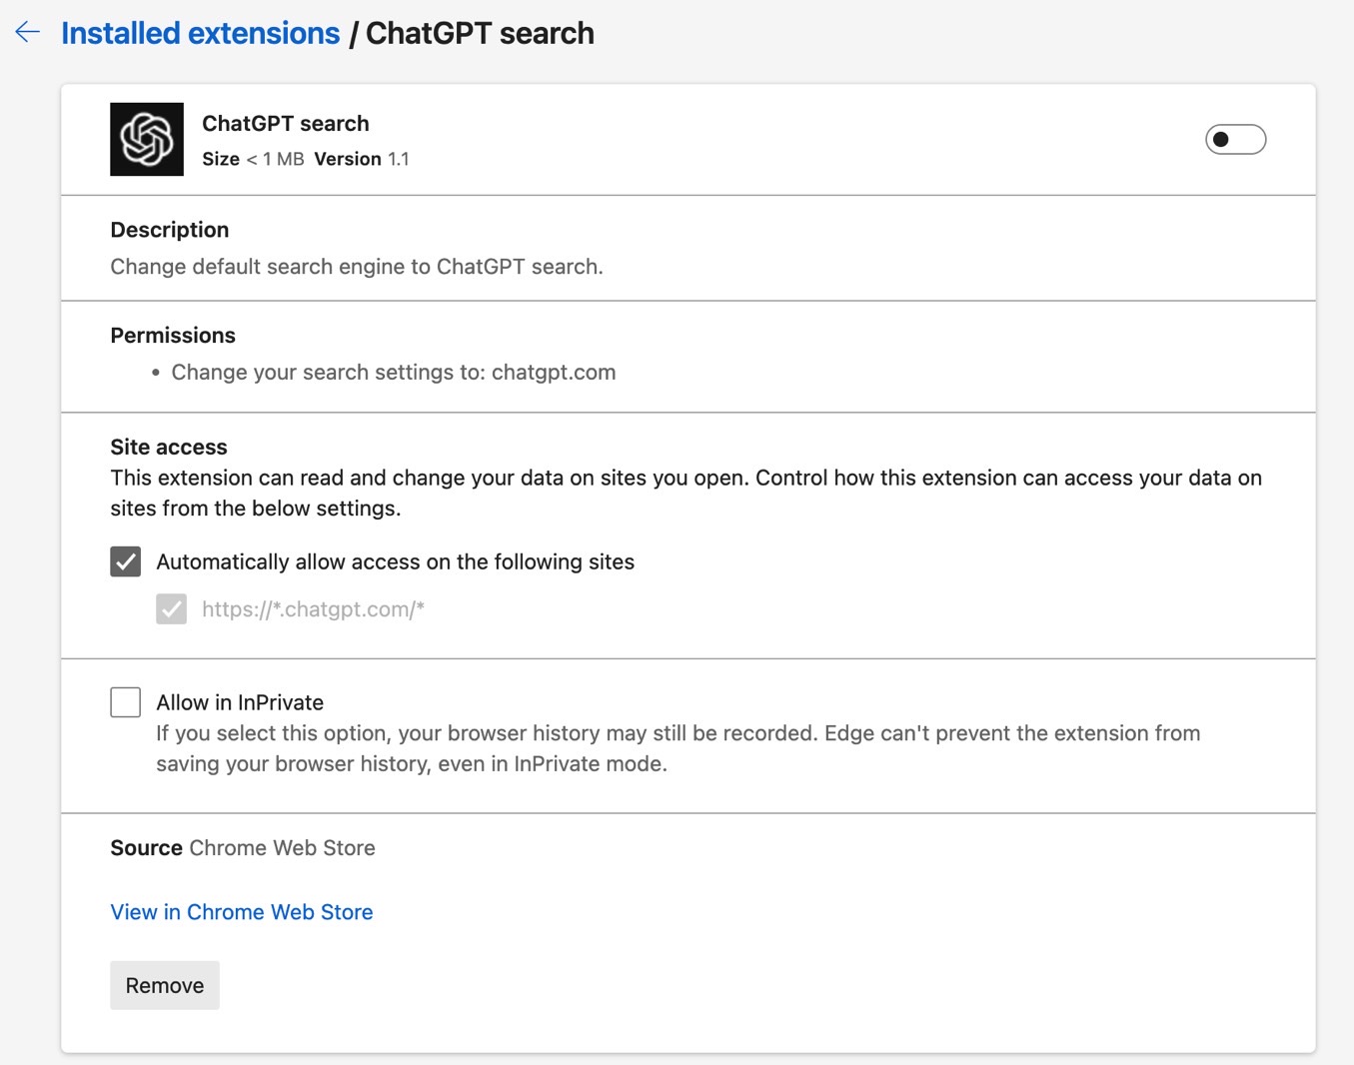Image resolution: width=1354 pixels, height=1065 pixels.
Task: Toggle the https://*.chatgpt.com/* site checkbox
Action: pos(172,609)
